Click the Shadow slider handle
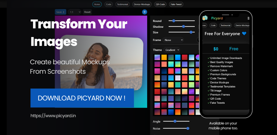 (183, 27)
